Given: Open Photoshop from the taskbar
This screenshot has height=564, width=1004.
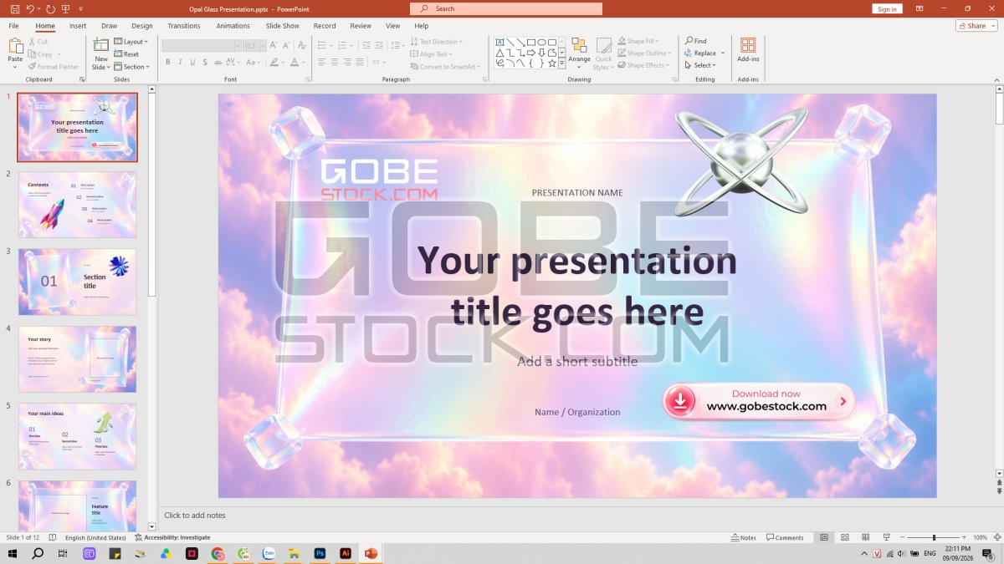Looking at the screenshot, I should (320, 553).
